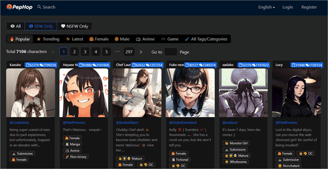Switch to NSFW Only filter

click(x=74, y=26)
